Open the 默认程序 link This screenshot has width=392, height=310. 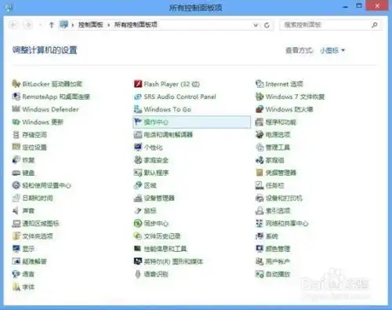tap(156, 173)
